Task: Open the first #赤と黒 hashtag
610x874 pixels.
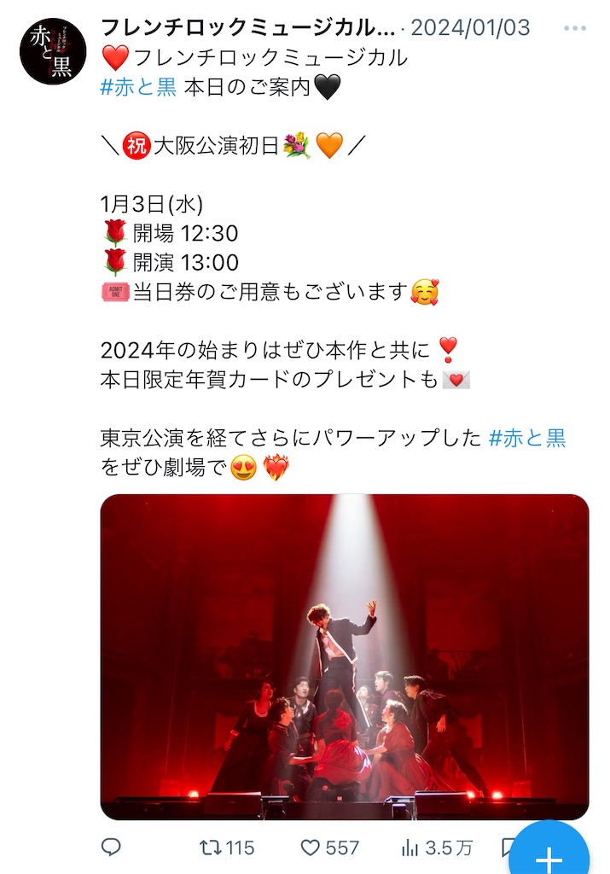Action: pyautogui.click(x=138, y=86)
